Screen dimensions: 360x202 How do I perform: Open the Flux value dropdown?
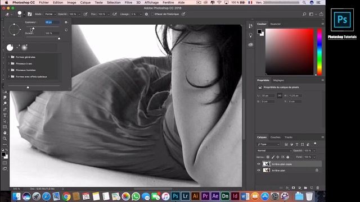109,14
